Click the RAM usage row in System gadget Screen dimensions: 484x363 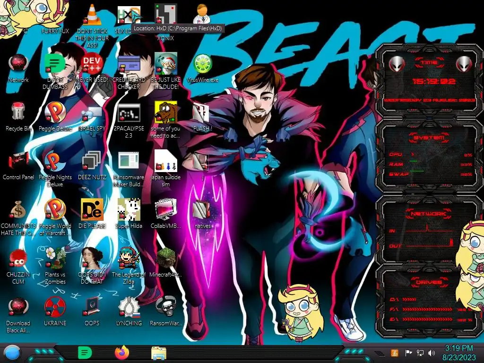[x=431, y=164]
